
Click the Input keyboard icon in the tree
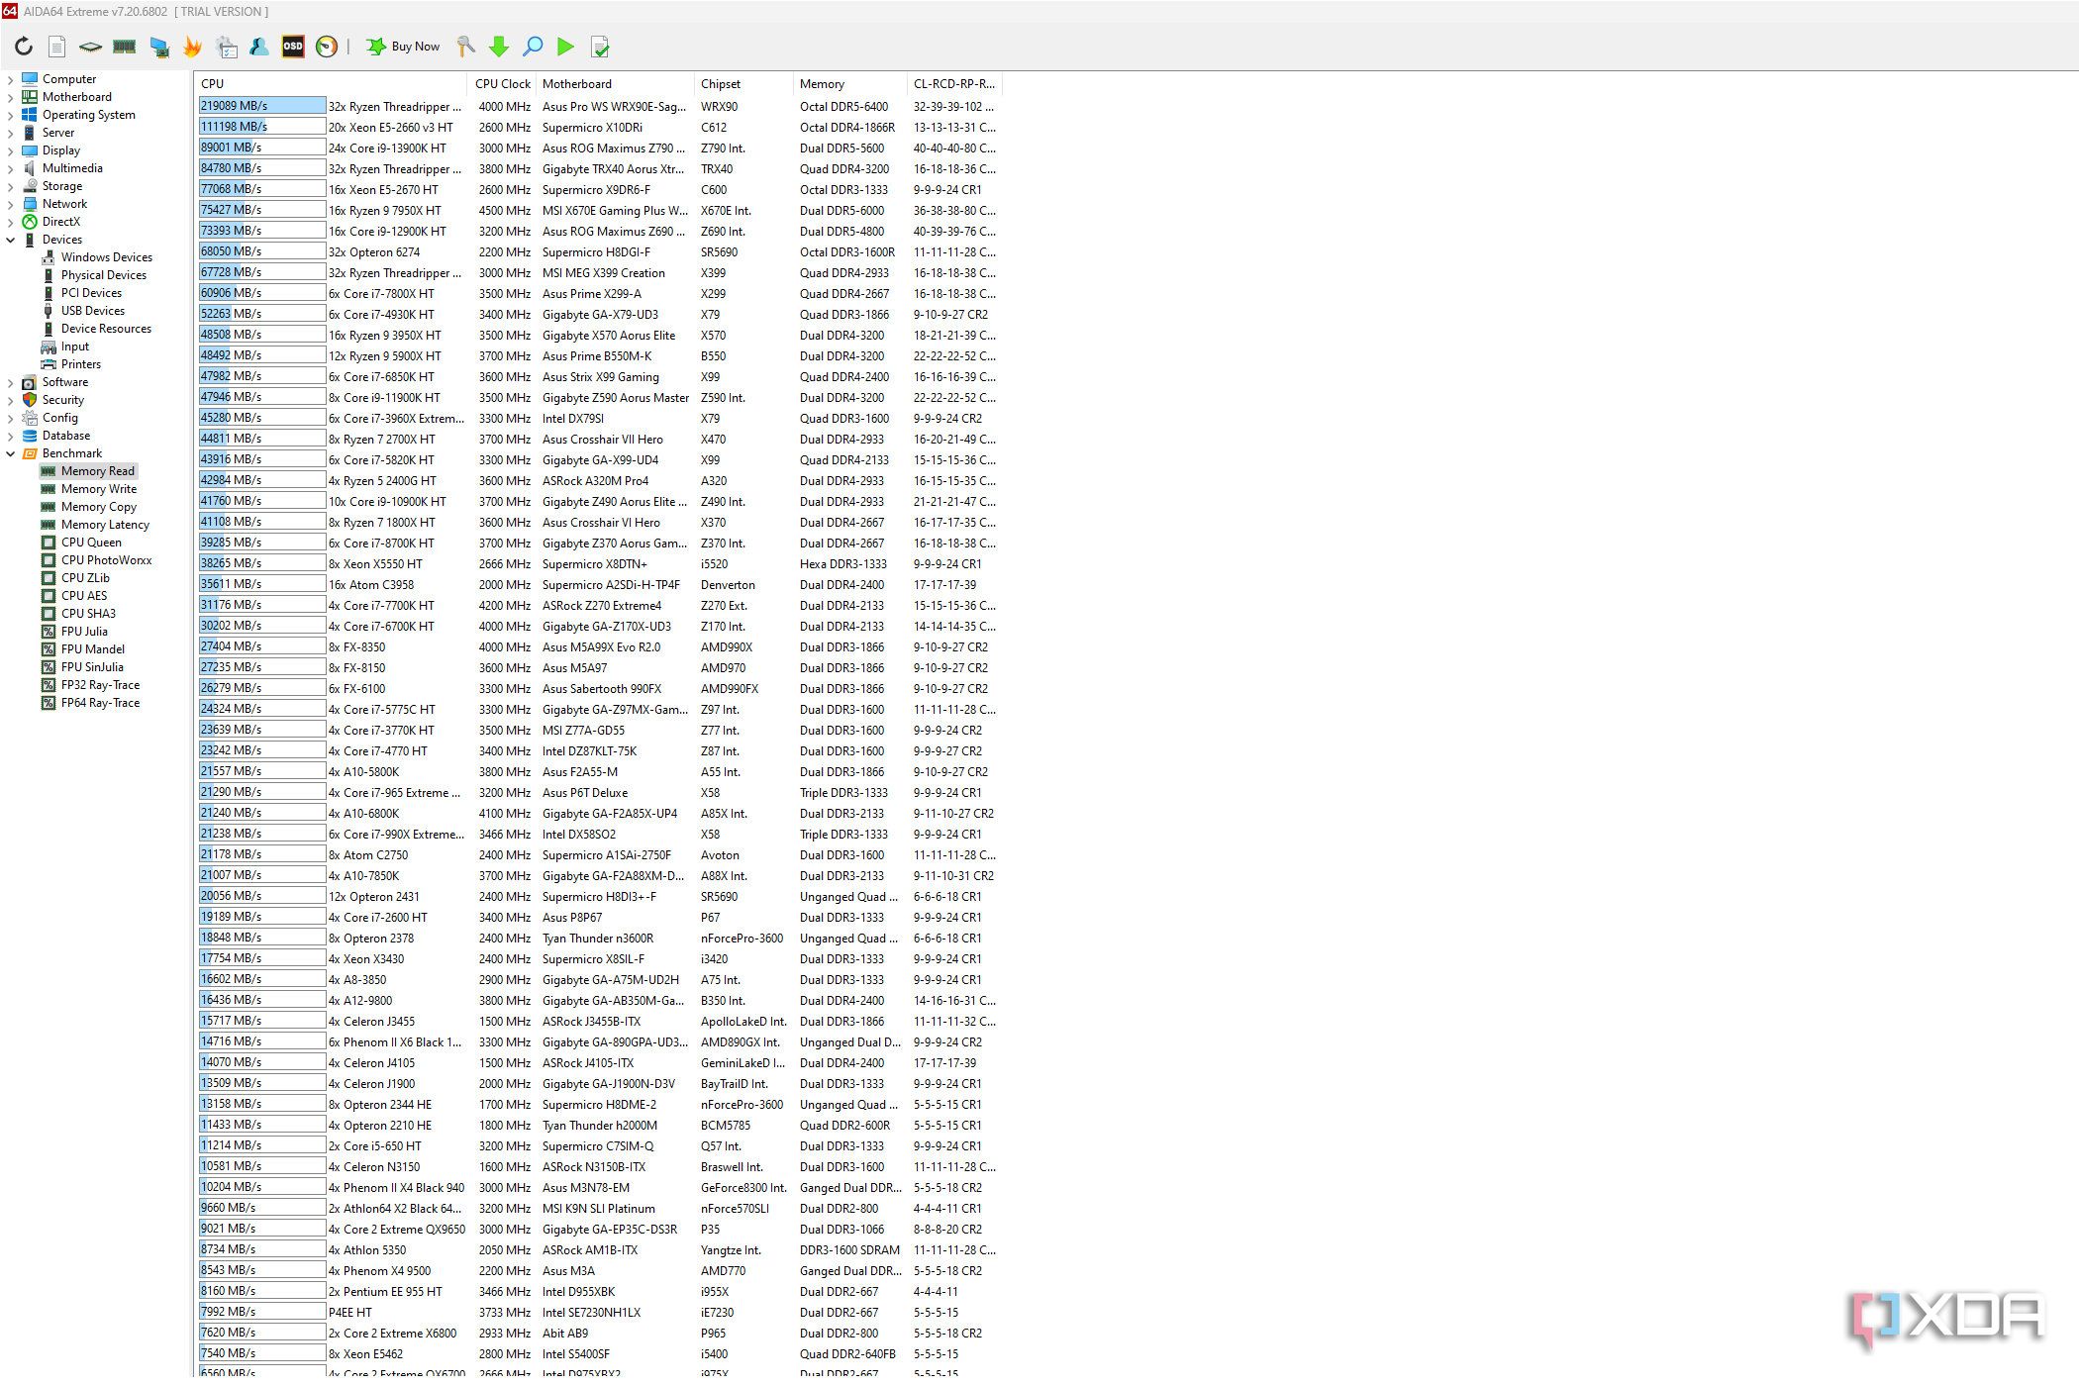tap(49, 346)
